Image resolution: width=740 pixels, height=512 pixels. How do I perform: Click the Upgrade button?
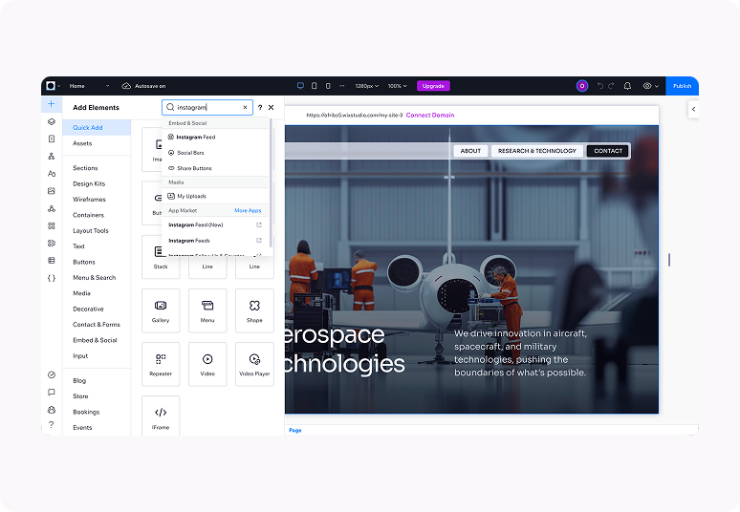433,86
